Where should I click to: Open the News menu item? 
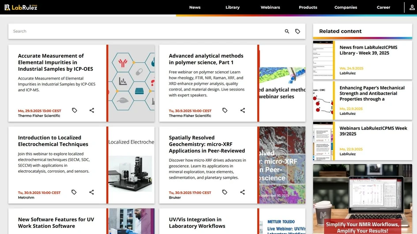tap(195, 8)
